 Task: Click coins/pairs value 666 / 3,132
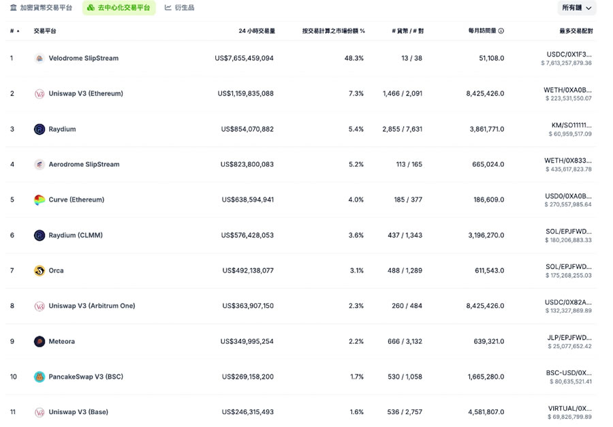[x=405, y=341]
